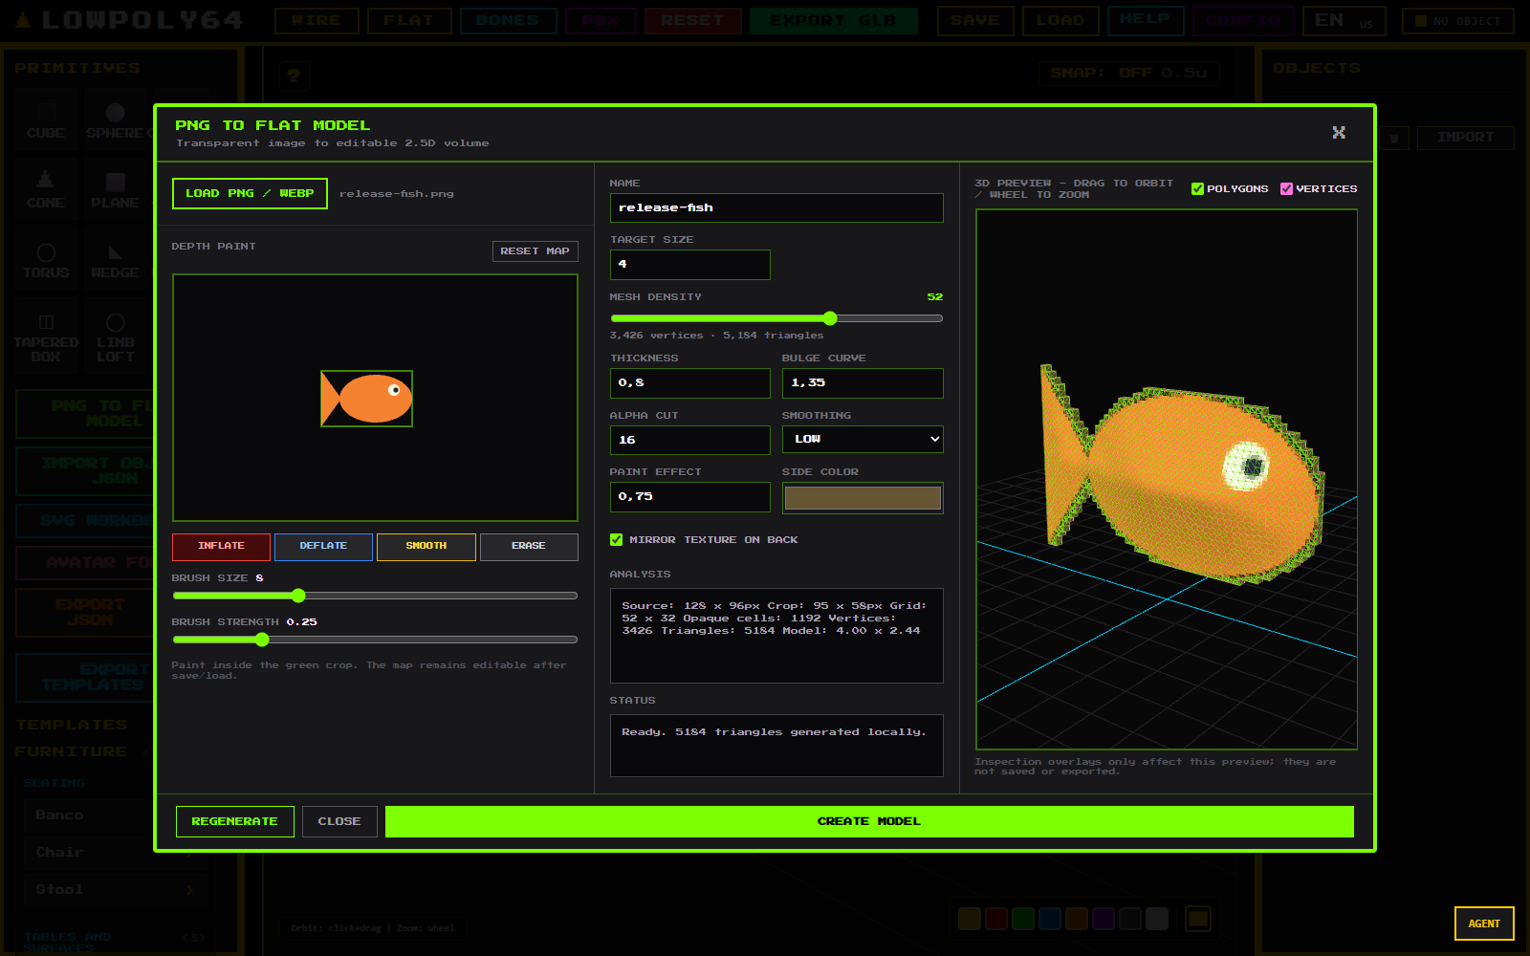Adjust the Mesh Density slider
The height and width of the screenshot is (956, 1530).
point(776,318)
